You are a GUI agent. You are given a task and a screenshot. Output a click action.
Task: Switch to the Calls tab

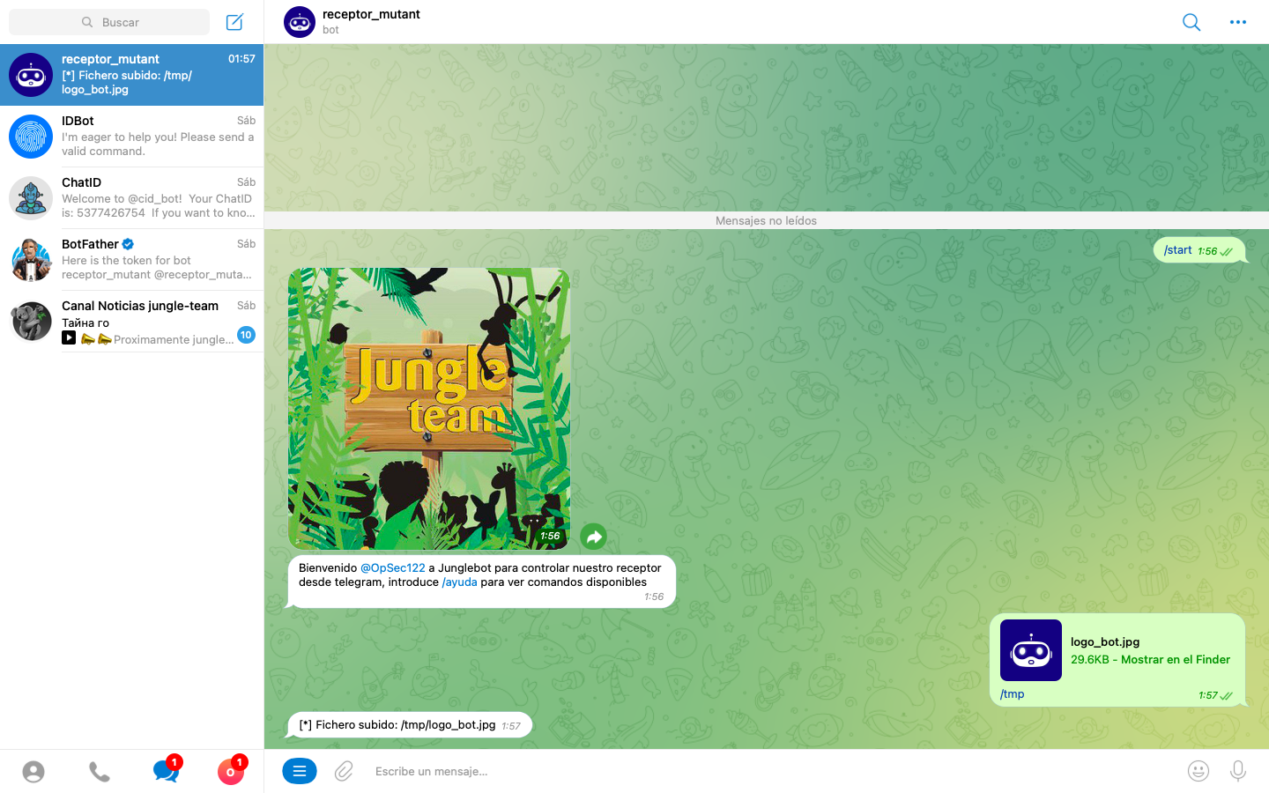tap(100, 772)
